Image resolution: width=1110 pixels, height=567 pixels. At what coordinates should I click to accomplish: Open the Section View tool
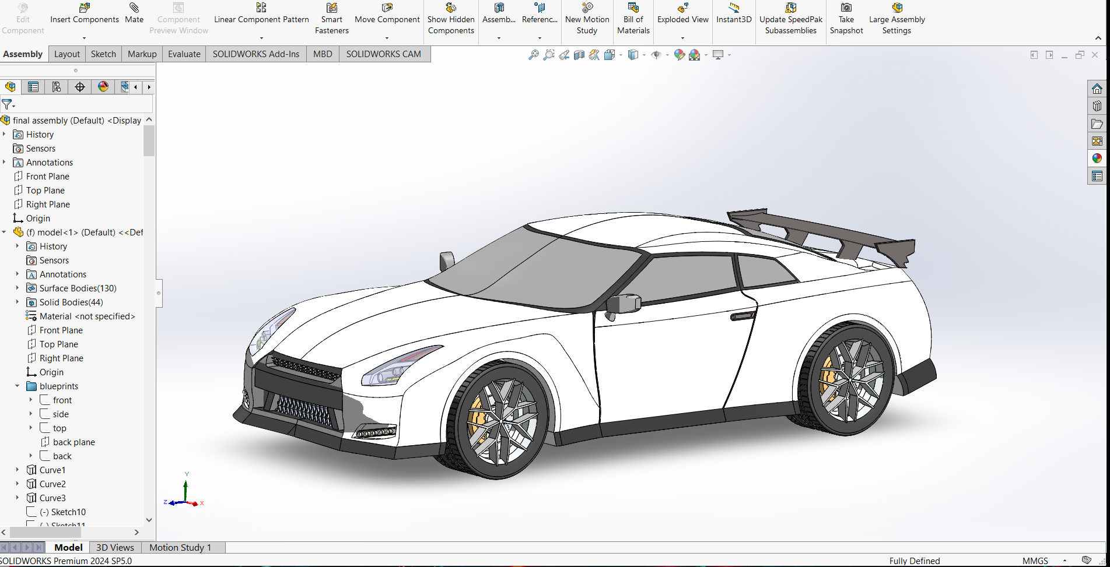tap(579, 54)
